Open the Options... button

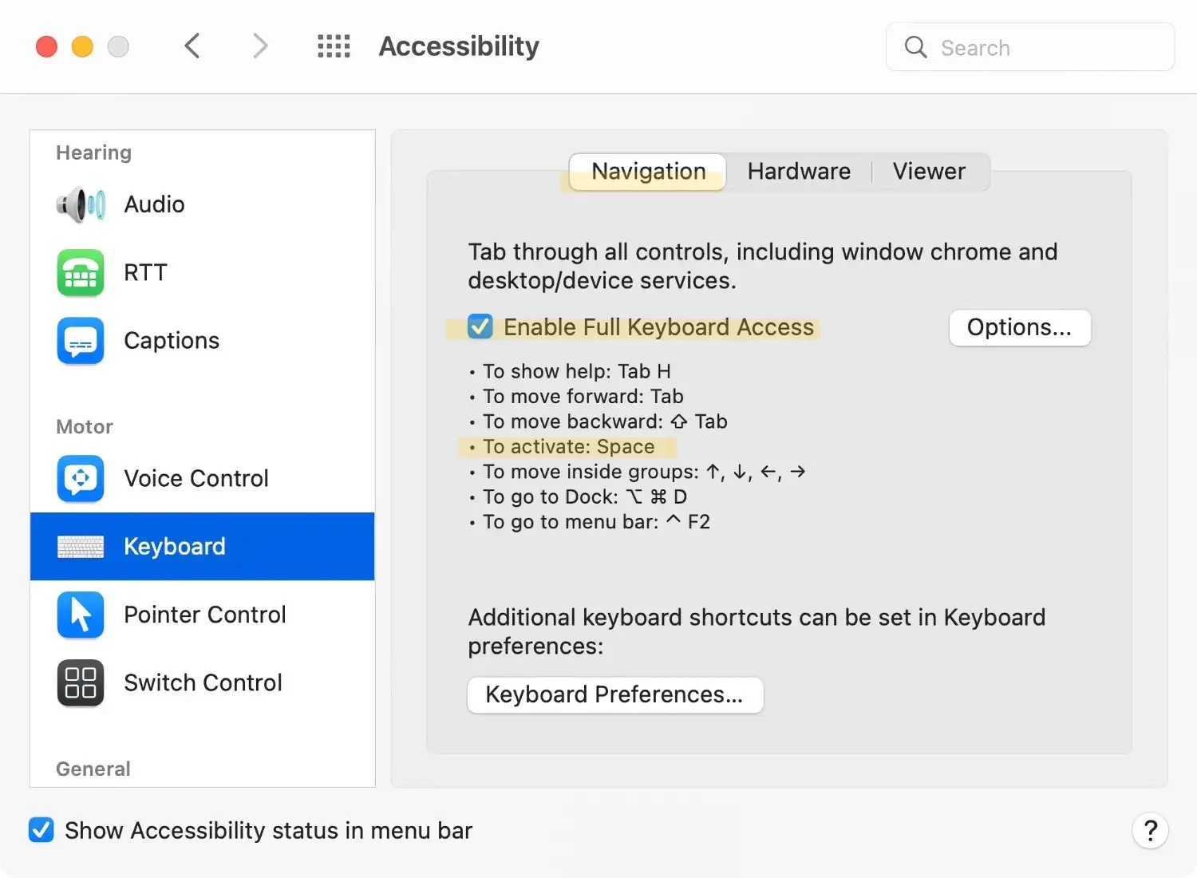[x=1019, y=327]
